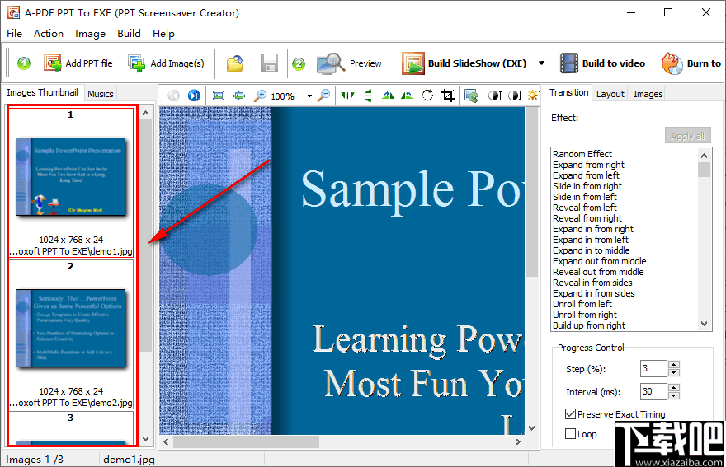The height and width of the screenshot is (467, 726).
Task: Click the Preview magnifier toolbar button
Action: [x=350, y=63]
